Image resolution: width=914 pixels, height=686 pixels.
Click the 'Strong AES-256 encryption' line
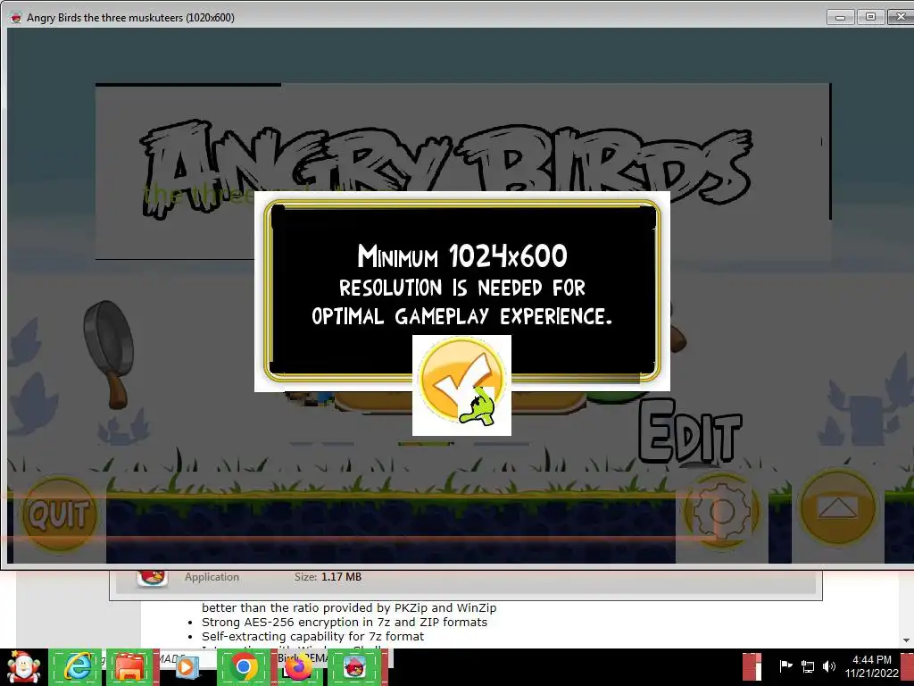tap(344, 622)
